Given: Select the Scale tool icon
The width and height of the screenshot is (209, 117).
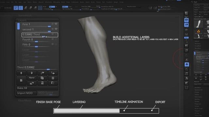Looking at the screenshot, I should point(30,8).
